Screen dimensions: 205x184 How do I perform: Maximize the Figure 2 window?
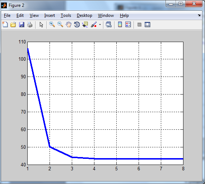(181, 4)
